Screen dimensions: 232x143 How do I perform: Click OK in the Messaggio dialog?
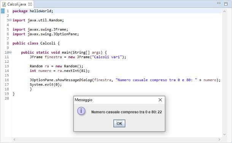point(119,123)
